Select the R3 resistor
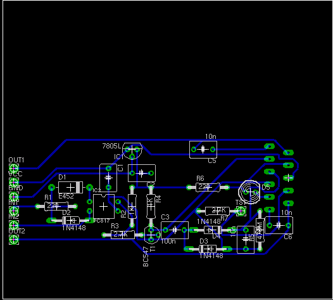This screenshot has width=333, height=300. [123, 235]
